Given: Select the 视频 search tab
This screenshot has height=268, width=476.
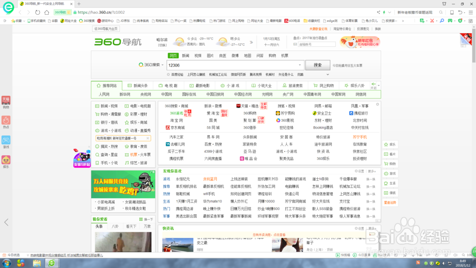Looking at the screenshot, I should pos(198,56).
